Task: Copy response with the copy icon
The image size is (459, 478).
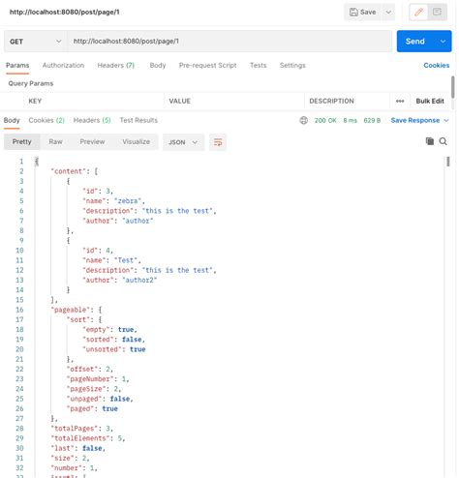Action: pyautogui.click(x=430, y=141)
